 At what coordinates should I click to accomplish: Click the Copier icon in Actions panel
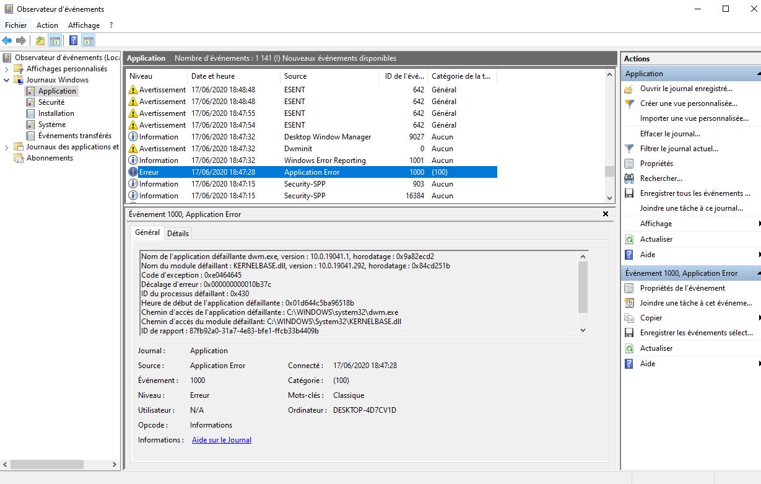[x=629, y=318]
